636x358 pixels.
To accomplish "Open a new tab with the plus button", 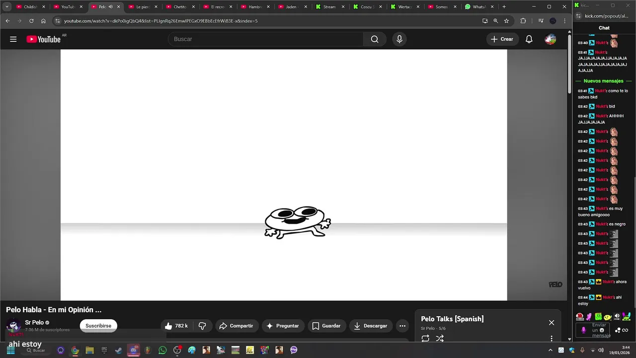I will click(504, 7).
